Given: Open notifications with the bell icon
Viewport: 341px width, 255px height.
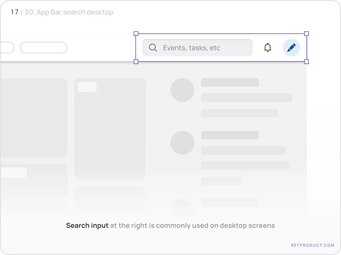Looking at the screenshot, I should tap(267, 48).
